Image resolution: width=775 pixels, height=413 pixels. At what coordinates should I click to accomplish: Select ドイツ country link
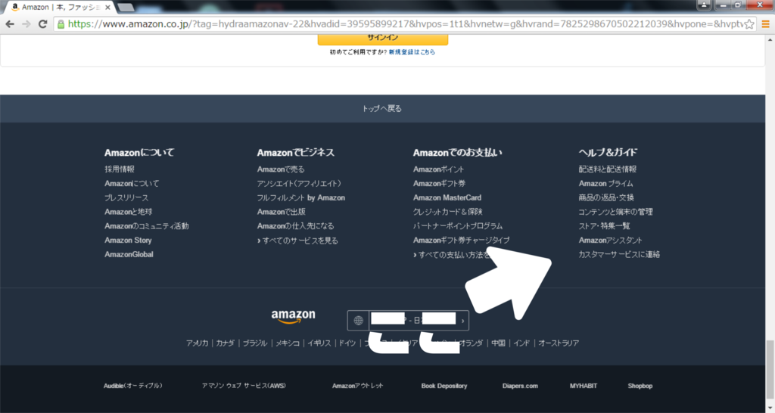(347, 343)
